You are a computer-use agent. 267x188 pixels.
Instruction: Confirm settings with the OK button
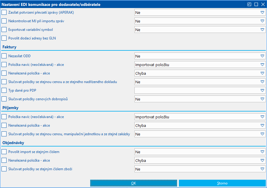pos(133,183)
